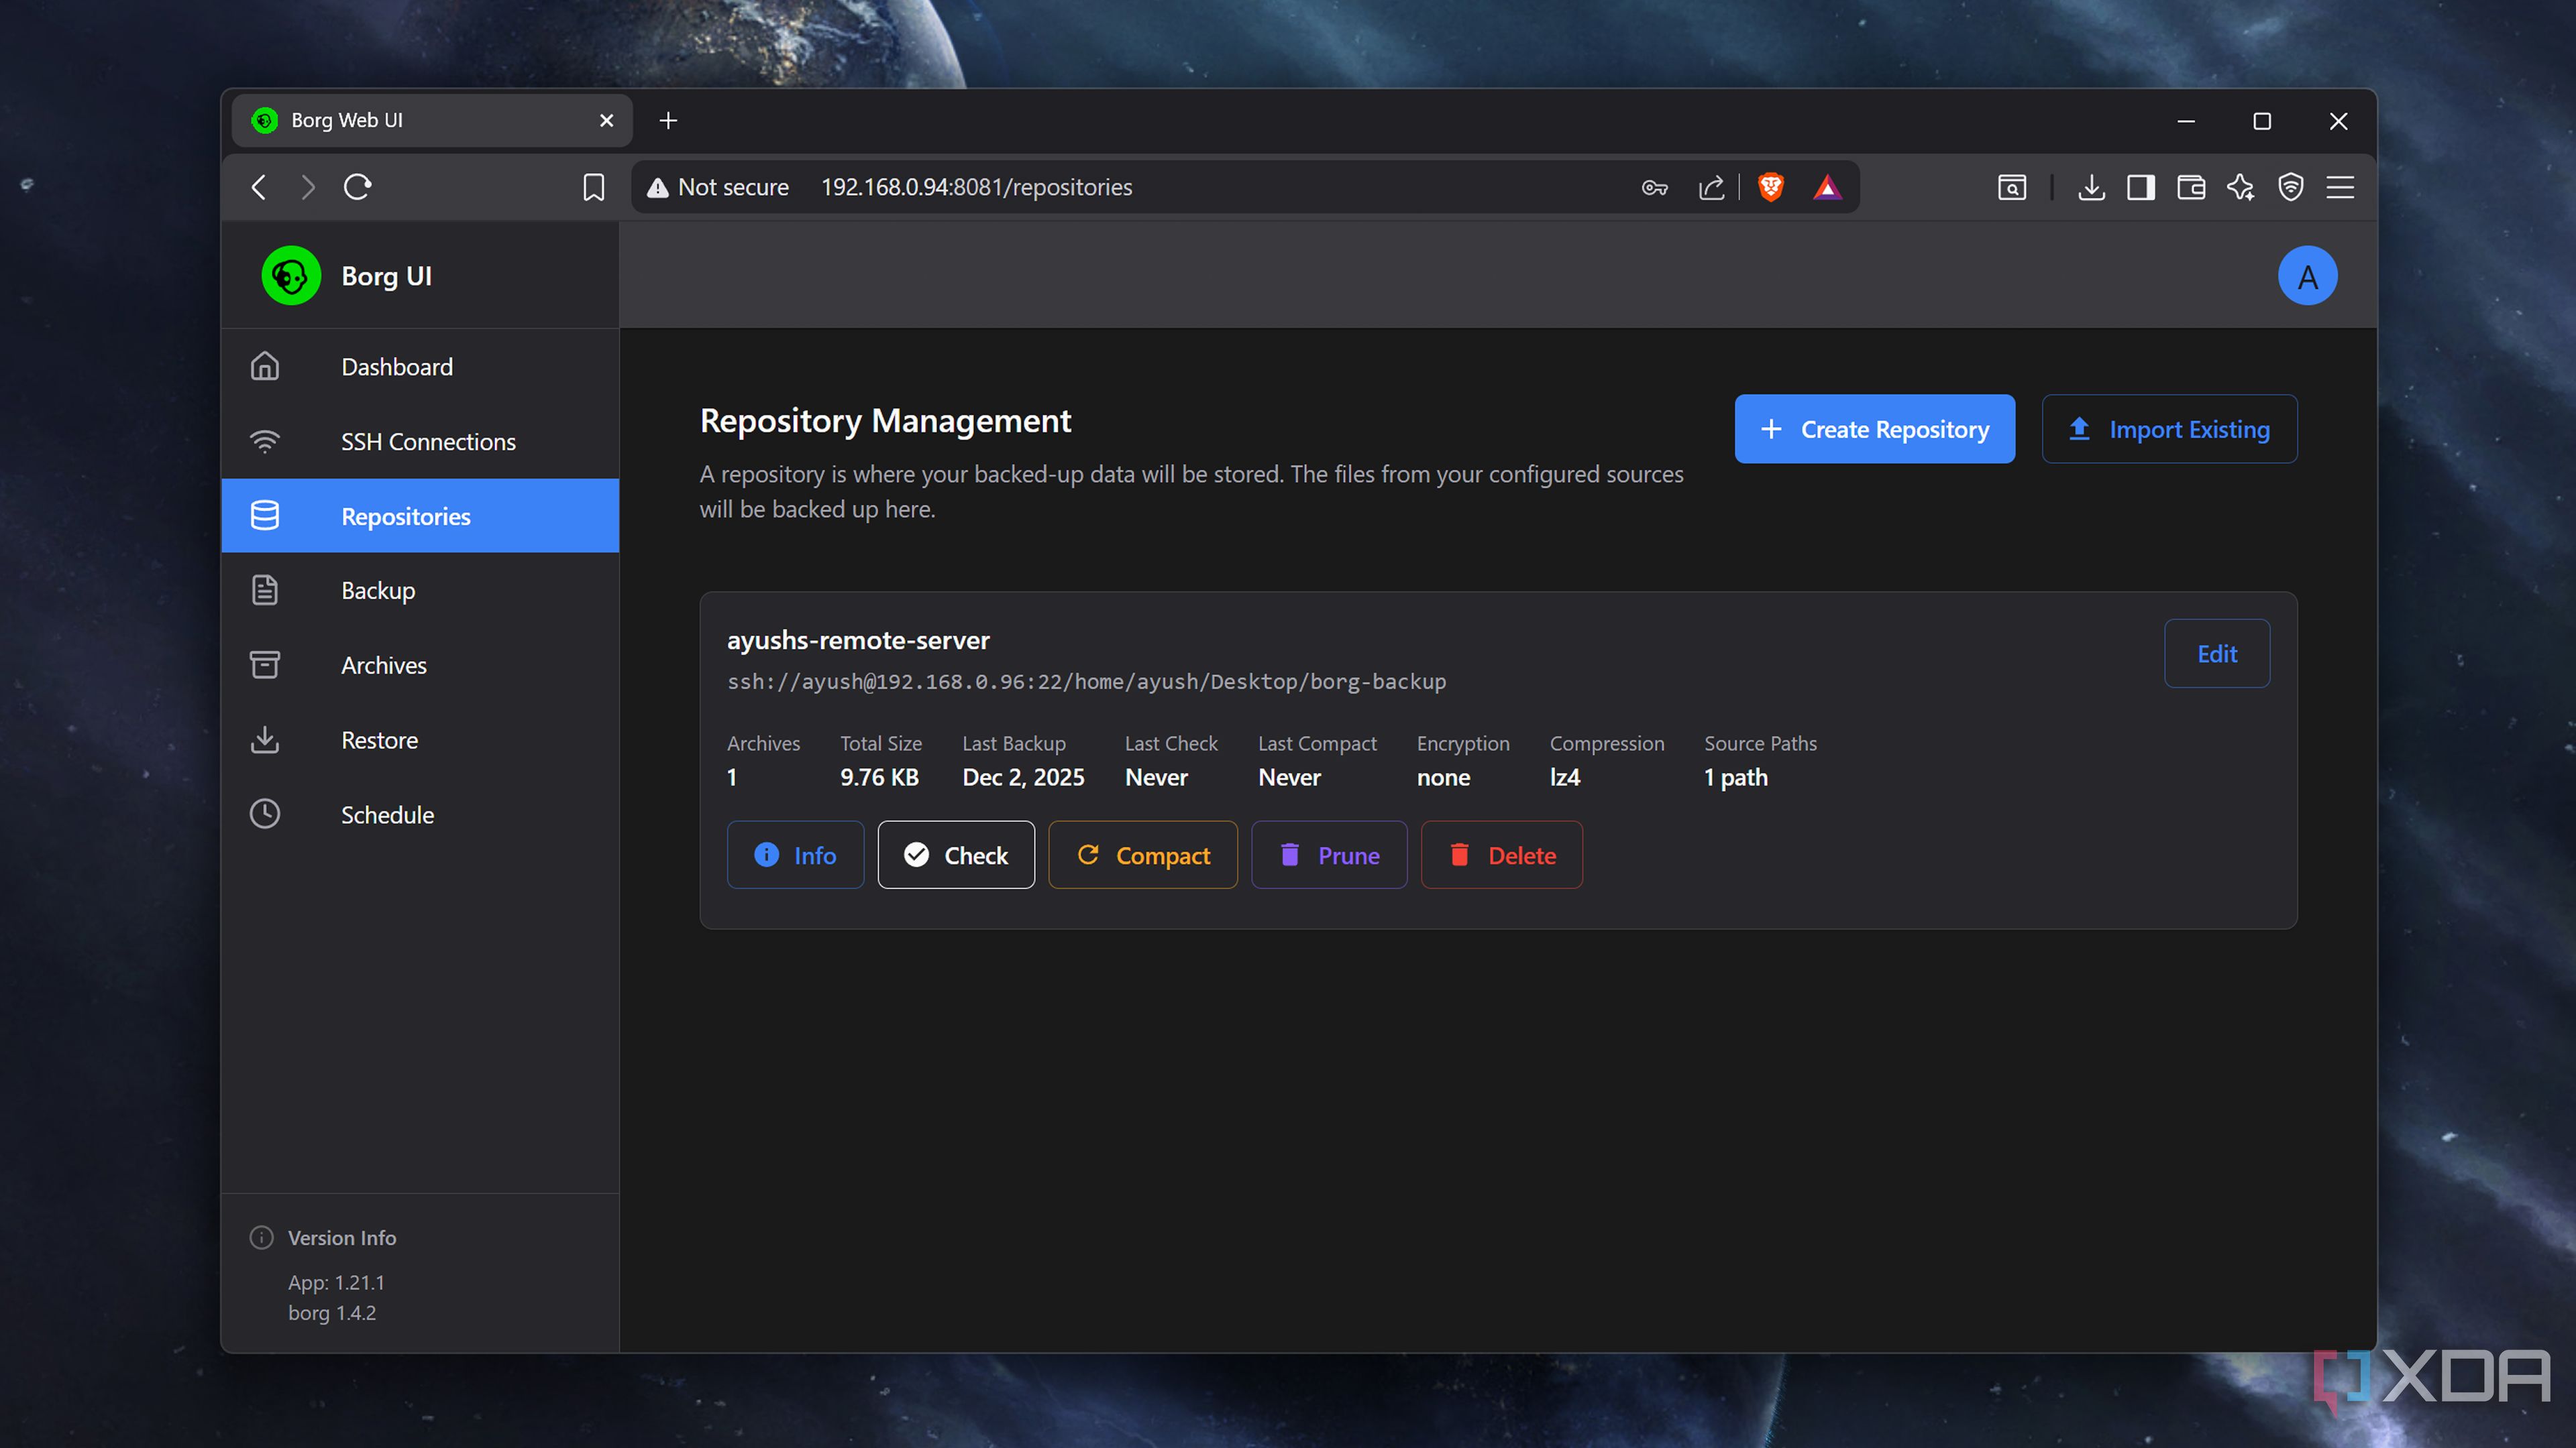Select the Borg Web UI tab
Viewport: 2576px width, 1448px height.
[432, 121]
